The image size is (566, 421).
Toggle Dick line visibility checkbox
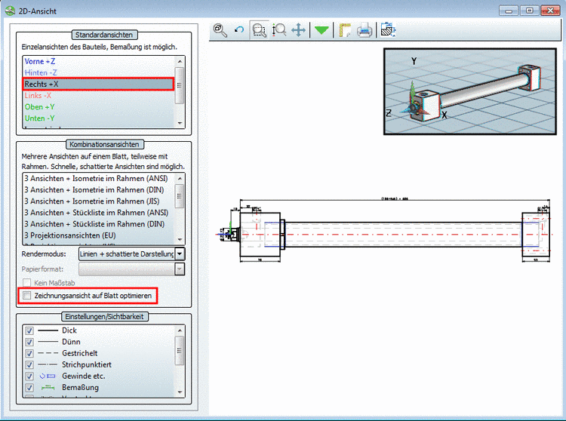(x=29, y=330)
